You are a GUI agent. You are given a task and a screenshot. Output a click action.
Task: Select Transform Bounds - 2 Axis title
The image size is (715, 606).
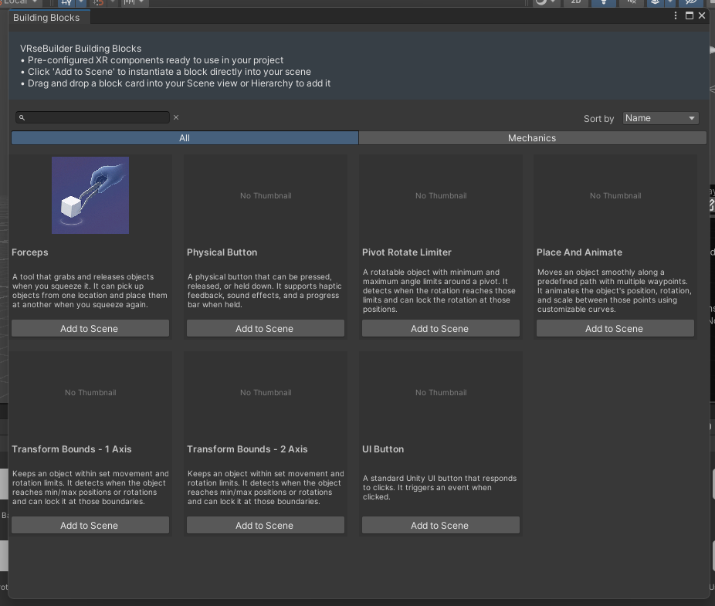point(247,449)
